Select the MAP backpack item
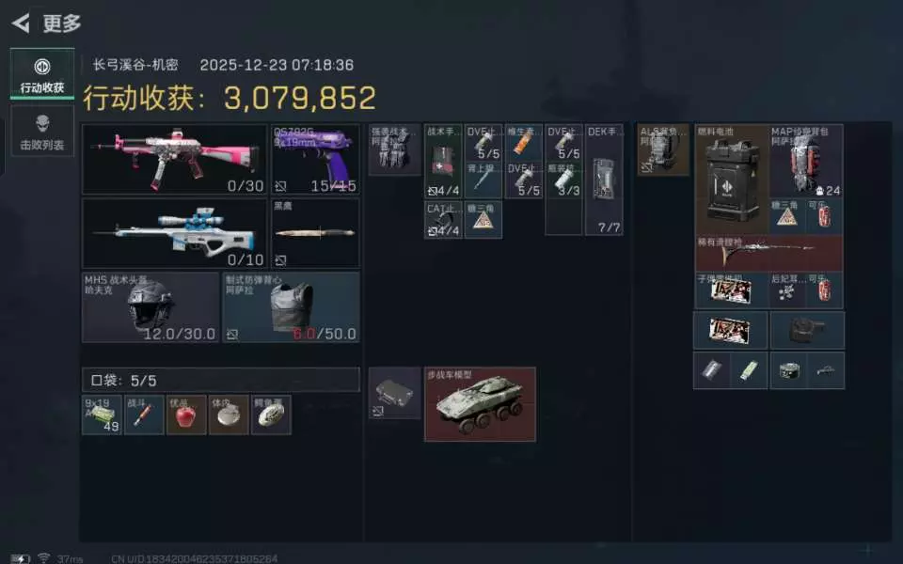 coord(807,161)
